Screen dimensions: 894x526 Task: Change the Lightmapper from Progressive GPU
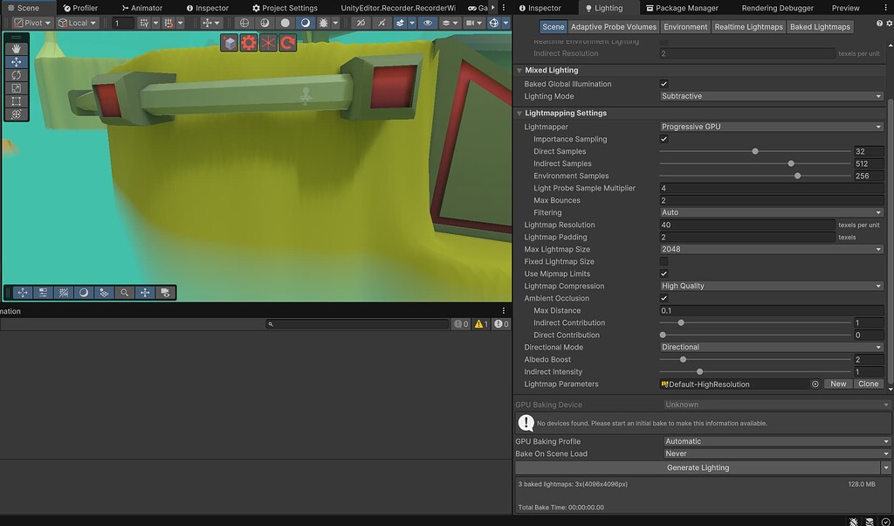tap(772, 126)
